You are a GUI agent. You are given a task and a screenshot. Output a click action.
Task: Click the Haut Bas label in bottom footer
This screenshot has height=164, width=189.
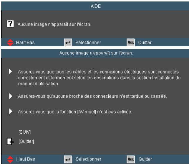click(x=26, y=159)
